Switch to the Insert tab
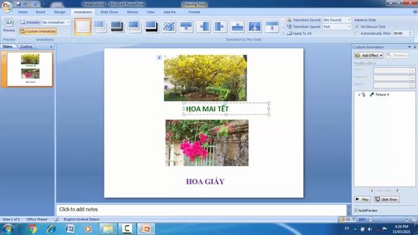 pyautogui.click(x=40, y=12)
